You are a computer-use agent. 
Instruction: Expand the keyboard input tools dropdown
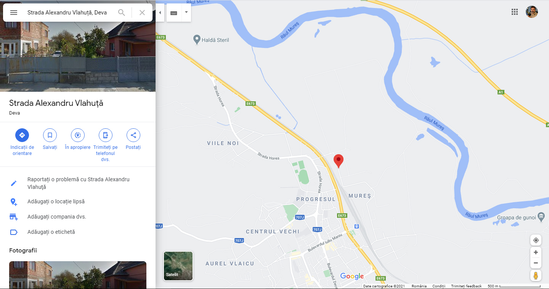pyautogui.click(x=186, y=13)
